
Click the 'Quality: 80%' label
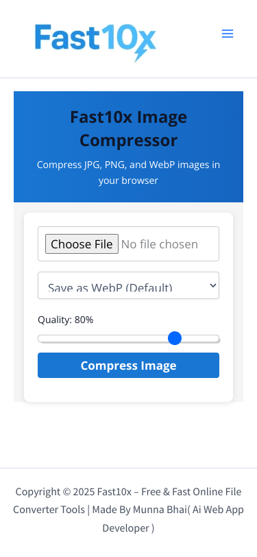click(x=65, y=320)
